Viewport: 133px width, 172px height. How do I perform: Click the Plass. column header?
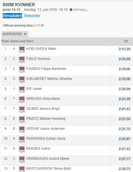(x=5, y=41)
